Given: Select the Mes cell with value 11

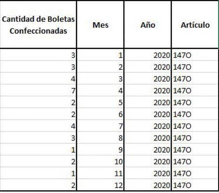Looking at the screenshot, I should (100, 173).
